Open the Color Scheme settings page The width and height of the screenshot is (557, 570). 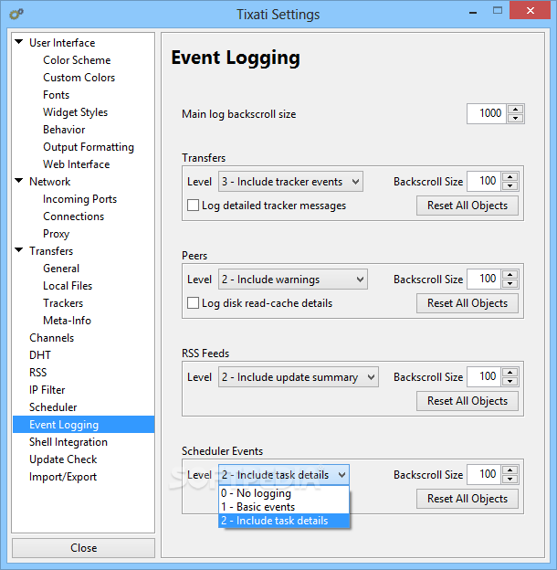(x=77, y=60)
